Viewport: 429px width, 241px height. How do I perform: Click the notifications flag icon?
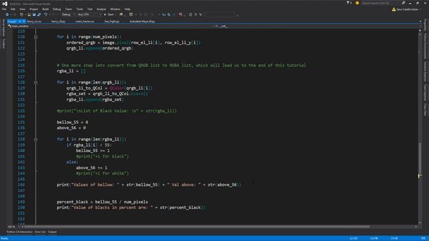[349, 3]
